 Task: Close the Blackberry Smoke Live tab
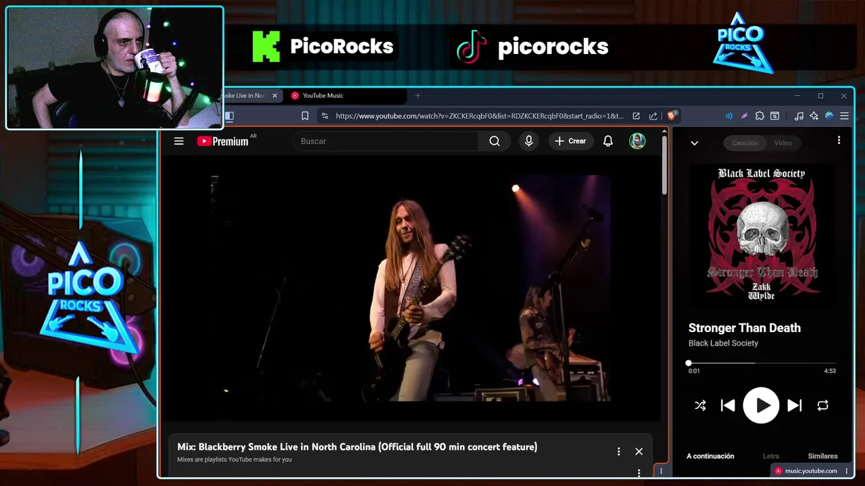[x=274, y=96]
